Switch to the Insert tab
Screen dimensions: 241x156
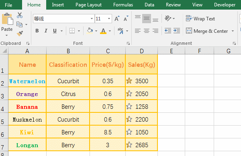[x=58, y=5]
